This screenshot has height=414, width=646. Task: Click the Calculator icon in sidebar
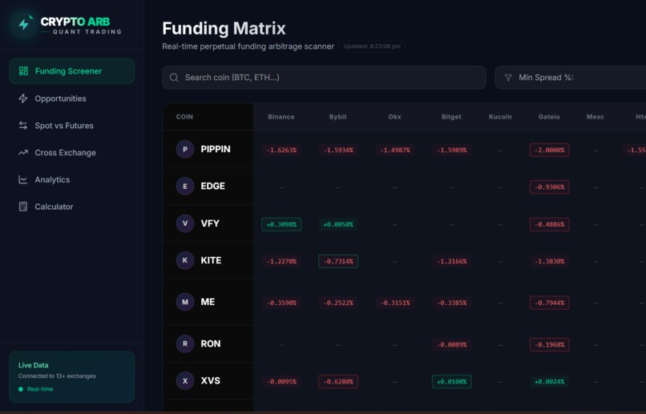click(23, 207)
